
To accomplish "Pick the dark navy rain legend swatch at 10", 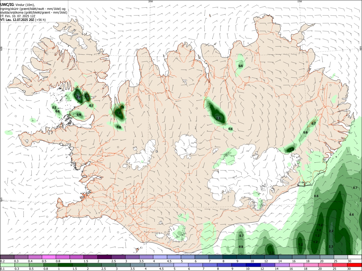I will [253, 265].
